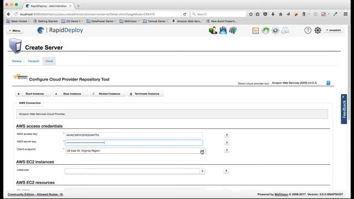Open the help question mark icon

308,30
